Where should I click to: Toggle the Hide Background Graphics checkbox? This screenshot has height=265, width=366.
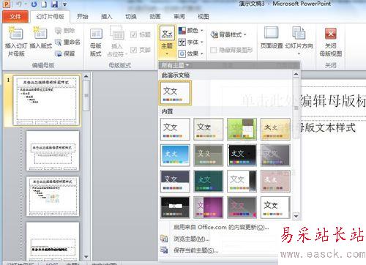[x=214, y=50]
